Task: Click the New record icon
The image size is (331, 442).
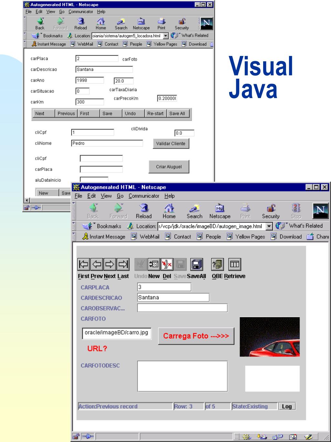Action: pyautogui.click(x=154, y=264)
